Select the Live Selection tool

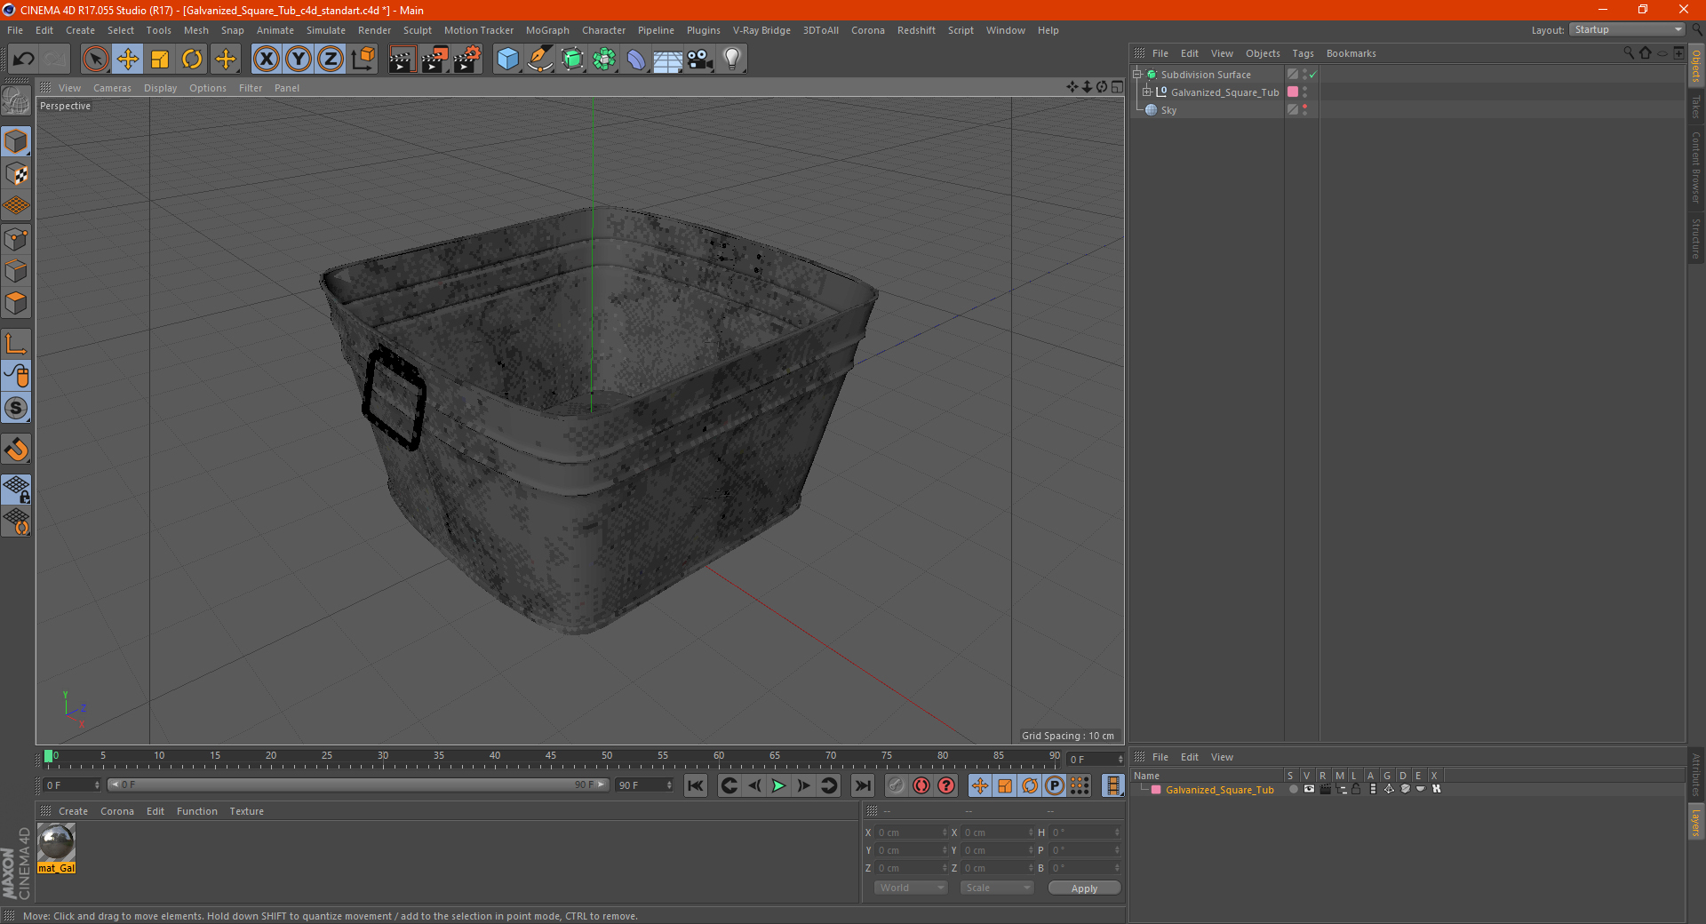(95, 60)
